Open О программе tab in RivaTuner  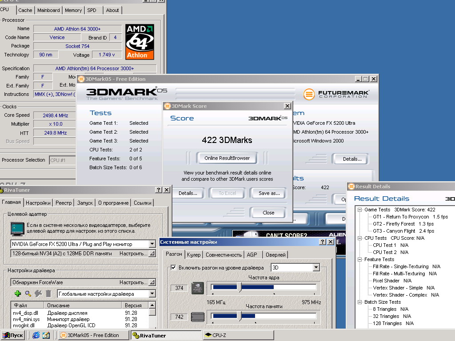click(113, 202)
